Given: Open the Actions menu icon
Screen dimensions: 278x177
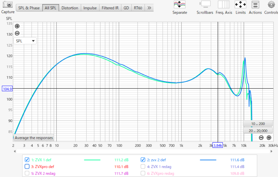Looking at the screenshot, I should [255, 5].
